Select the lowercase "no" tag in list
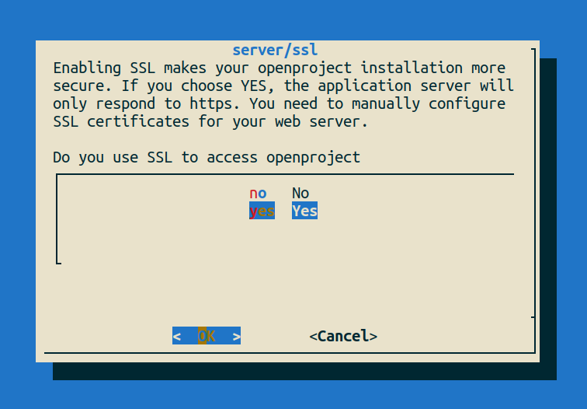 click(258, 194)
